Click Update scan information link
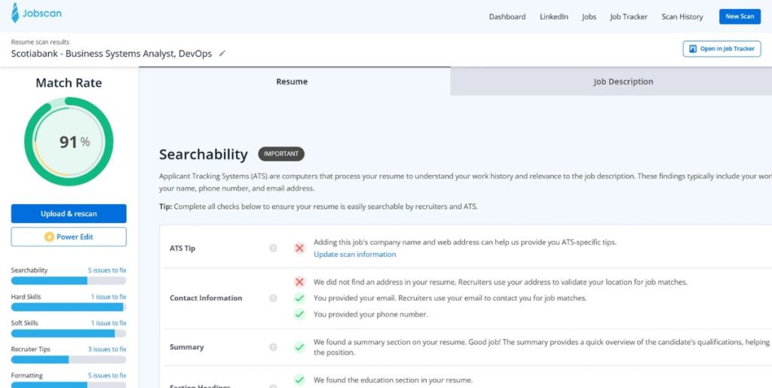The height and width of the screenshot is (388, 772). point(354,254)
